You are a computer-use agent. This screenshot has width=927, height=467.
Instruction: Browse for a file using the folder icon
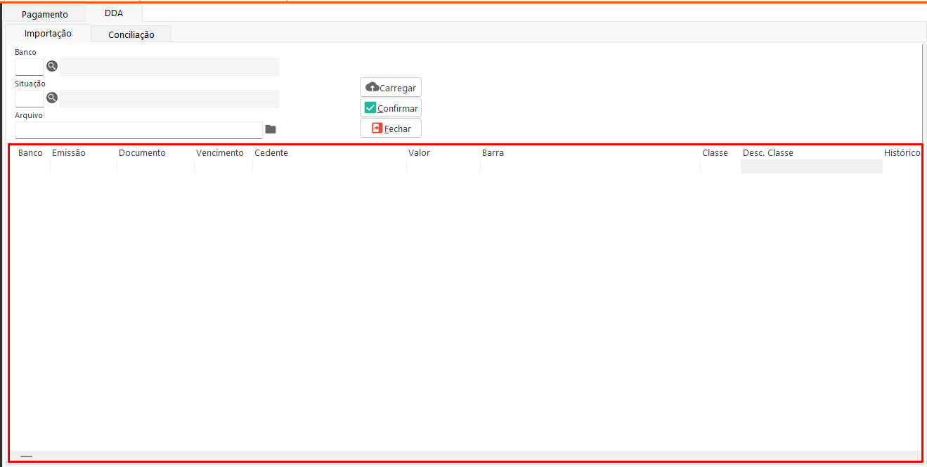[271, 129]
